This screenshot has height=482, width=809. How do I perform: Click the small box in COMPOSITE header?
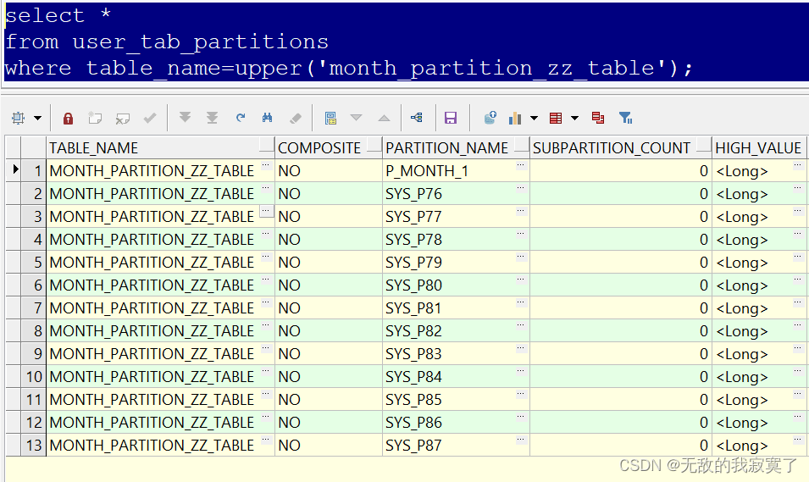(x=374, y=145)
